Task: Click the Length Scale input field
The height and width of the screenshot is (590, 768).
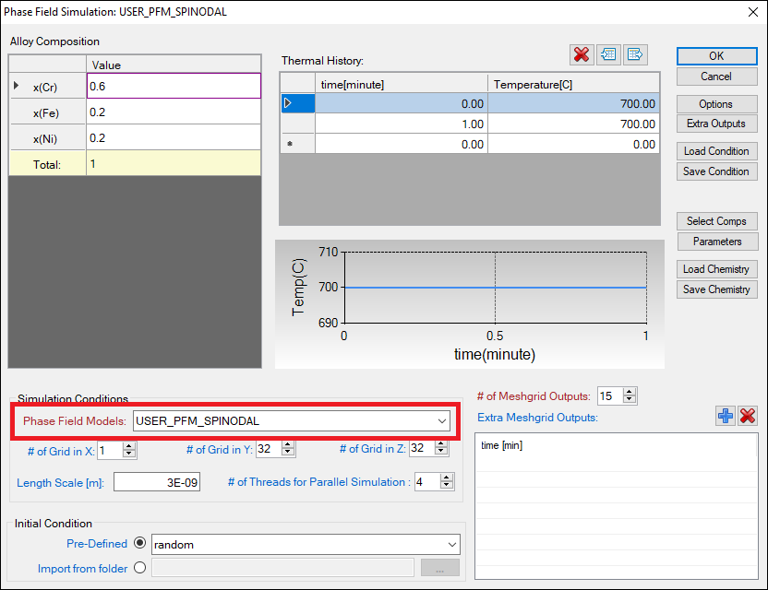Action: [x=157, y=482]
